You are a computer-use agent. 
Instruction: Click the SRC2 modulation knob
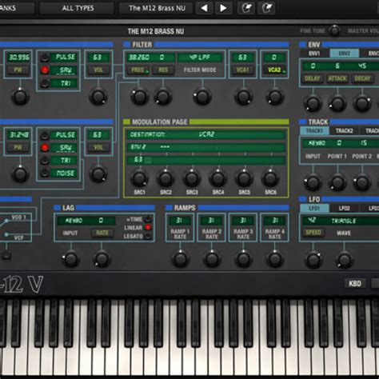[x=166, y=178]
